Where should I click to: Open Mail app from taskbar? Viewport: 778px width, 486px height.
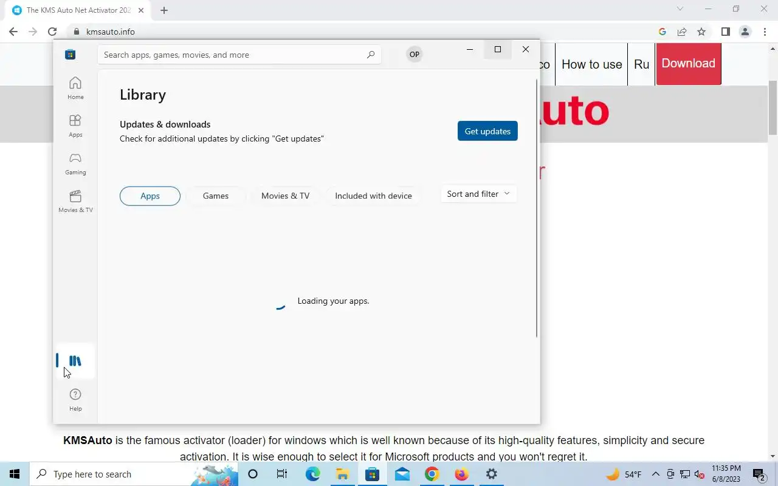[x=402, y=474]
